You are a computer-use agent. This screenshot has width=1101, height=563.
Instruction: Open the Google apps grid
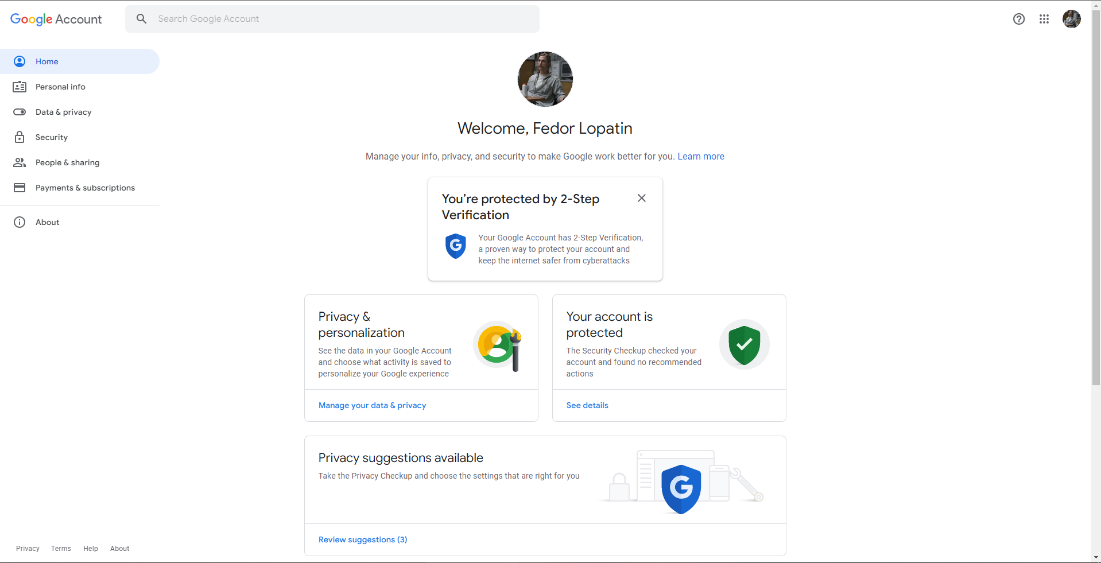[x=1044, y=19]
